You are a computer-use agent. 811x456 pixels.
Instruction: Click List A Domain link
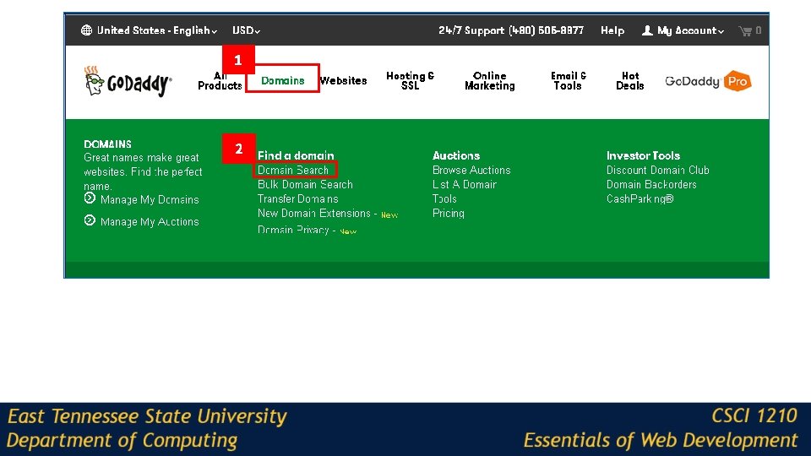pyautogui.click(x=465, y=185)
